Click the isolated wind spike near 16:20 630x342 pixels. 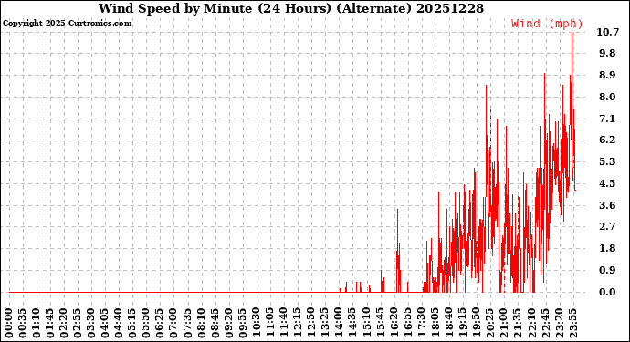coord(398,251)
